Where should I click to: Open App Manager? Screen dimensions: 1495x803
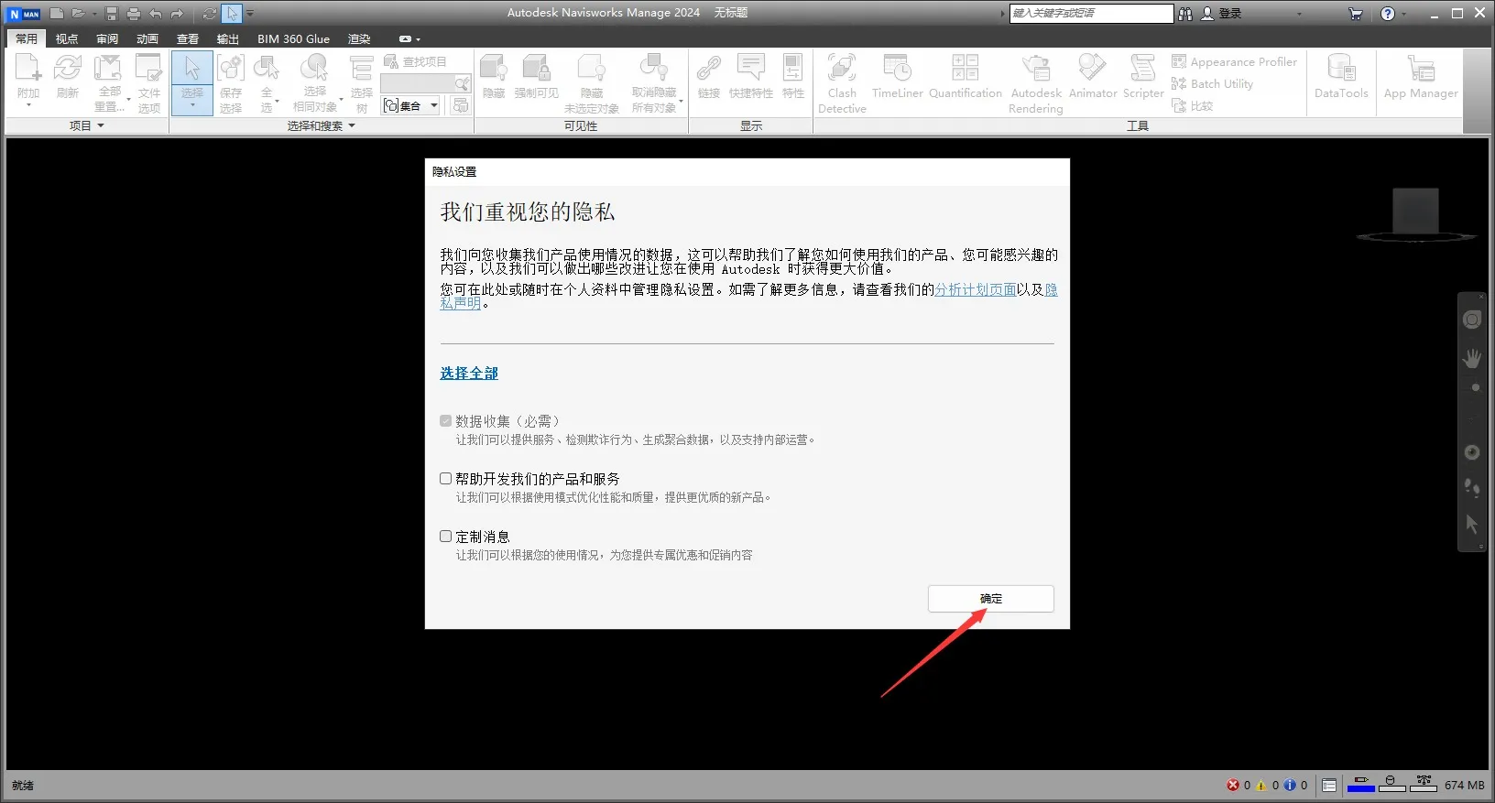(1420, 76)
